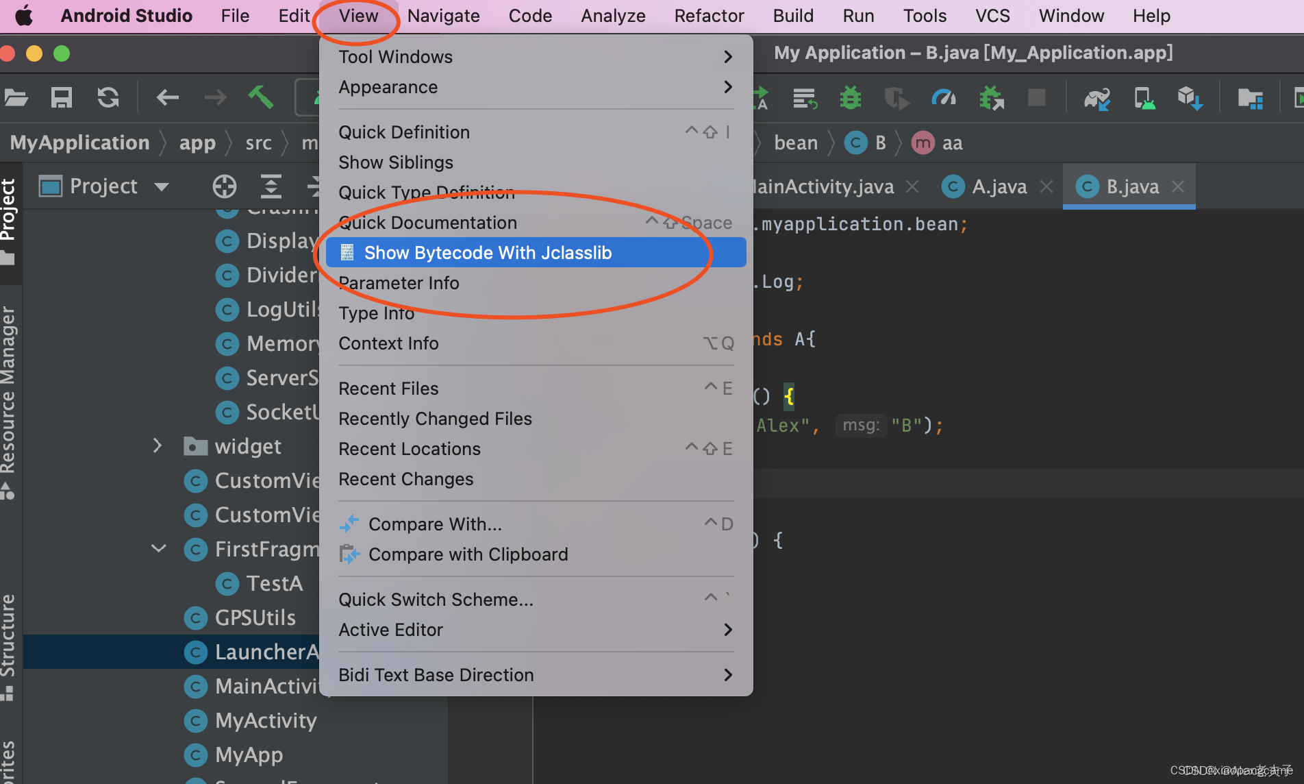Expand Tool Windows submenu
The height and width of the screenshot is (784, 1304).
click(x=536, y=56)
